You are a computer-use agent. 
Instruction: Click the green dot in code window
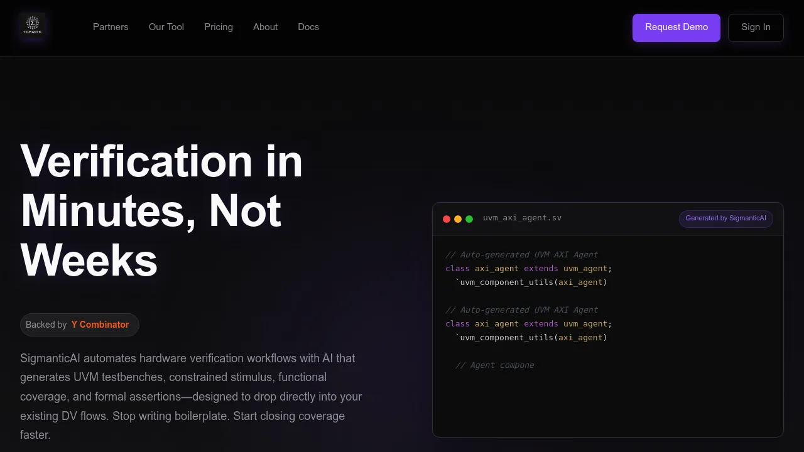coord(469,219)
